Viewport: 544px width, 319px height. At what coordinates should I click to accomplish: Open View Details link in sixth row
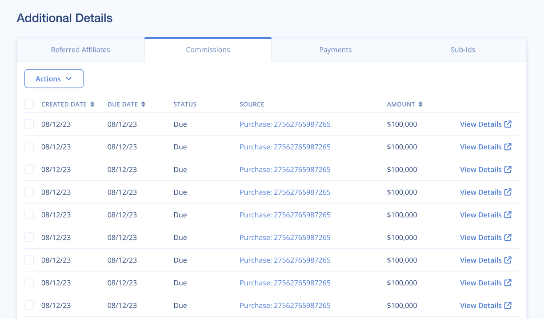(x=486, y=238)
